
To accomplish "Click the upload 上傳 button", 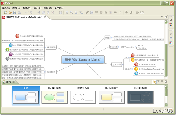I will point(140,12).
